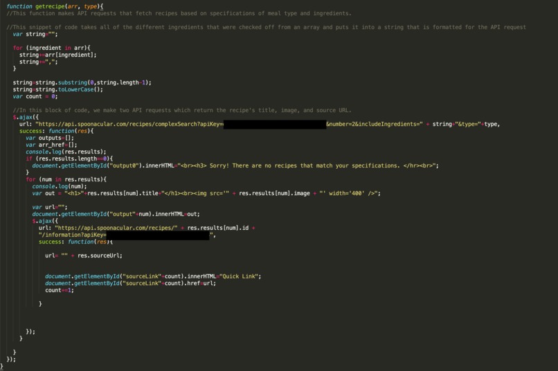558x371 pixels.
Task: Click the line 'url= "" + res.sourceUrl;'
Action: coord(84,255)
